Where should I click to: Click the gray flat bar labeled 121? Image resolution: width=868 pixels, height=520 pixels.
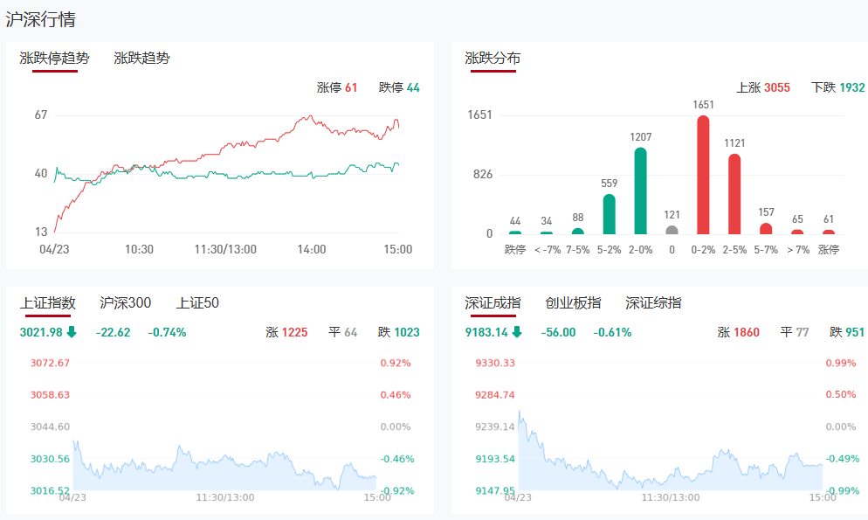(672, 230)
